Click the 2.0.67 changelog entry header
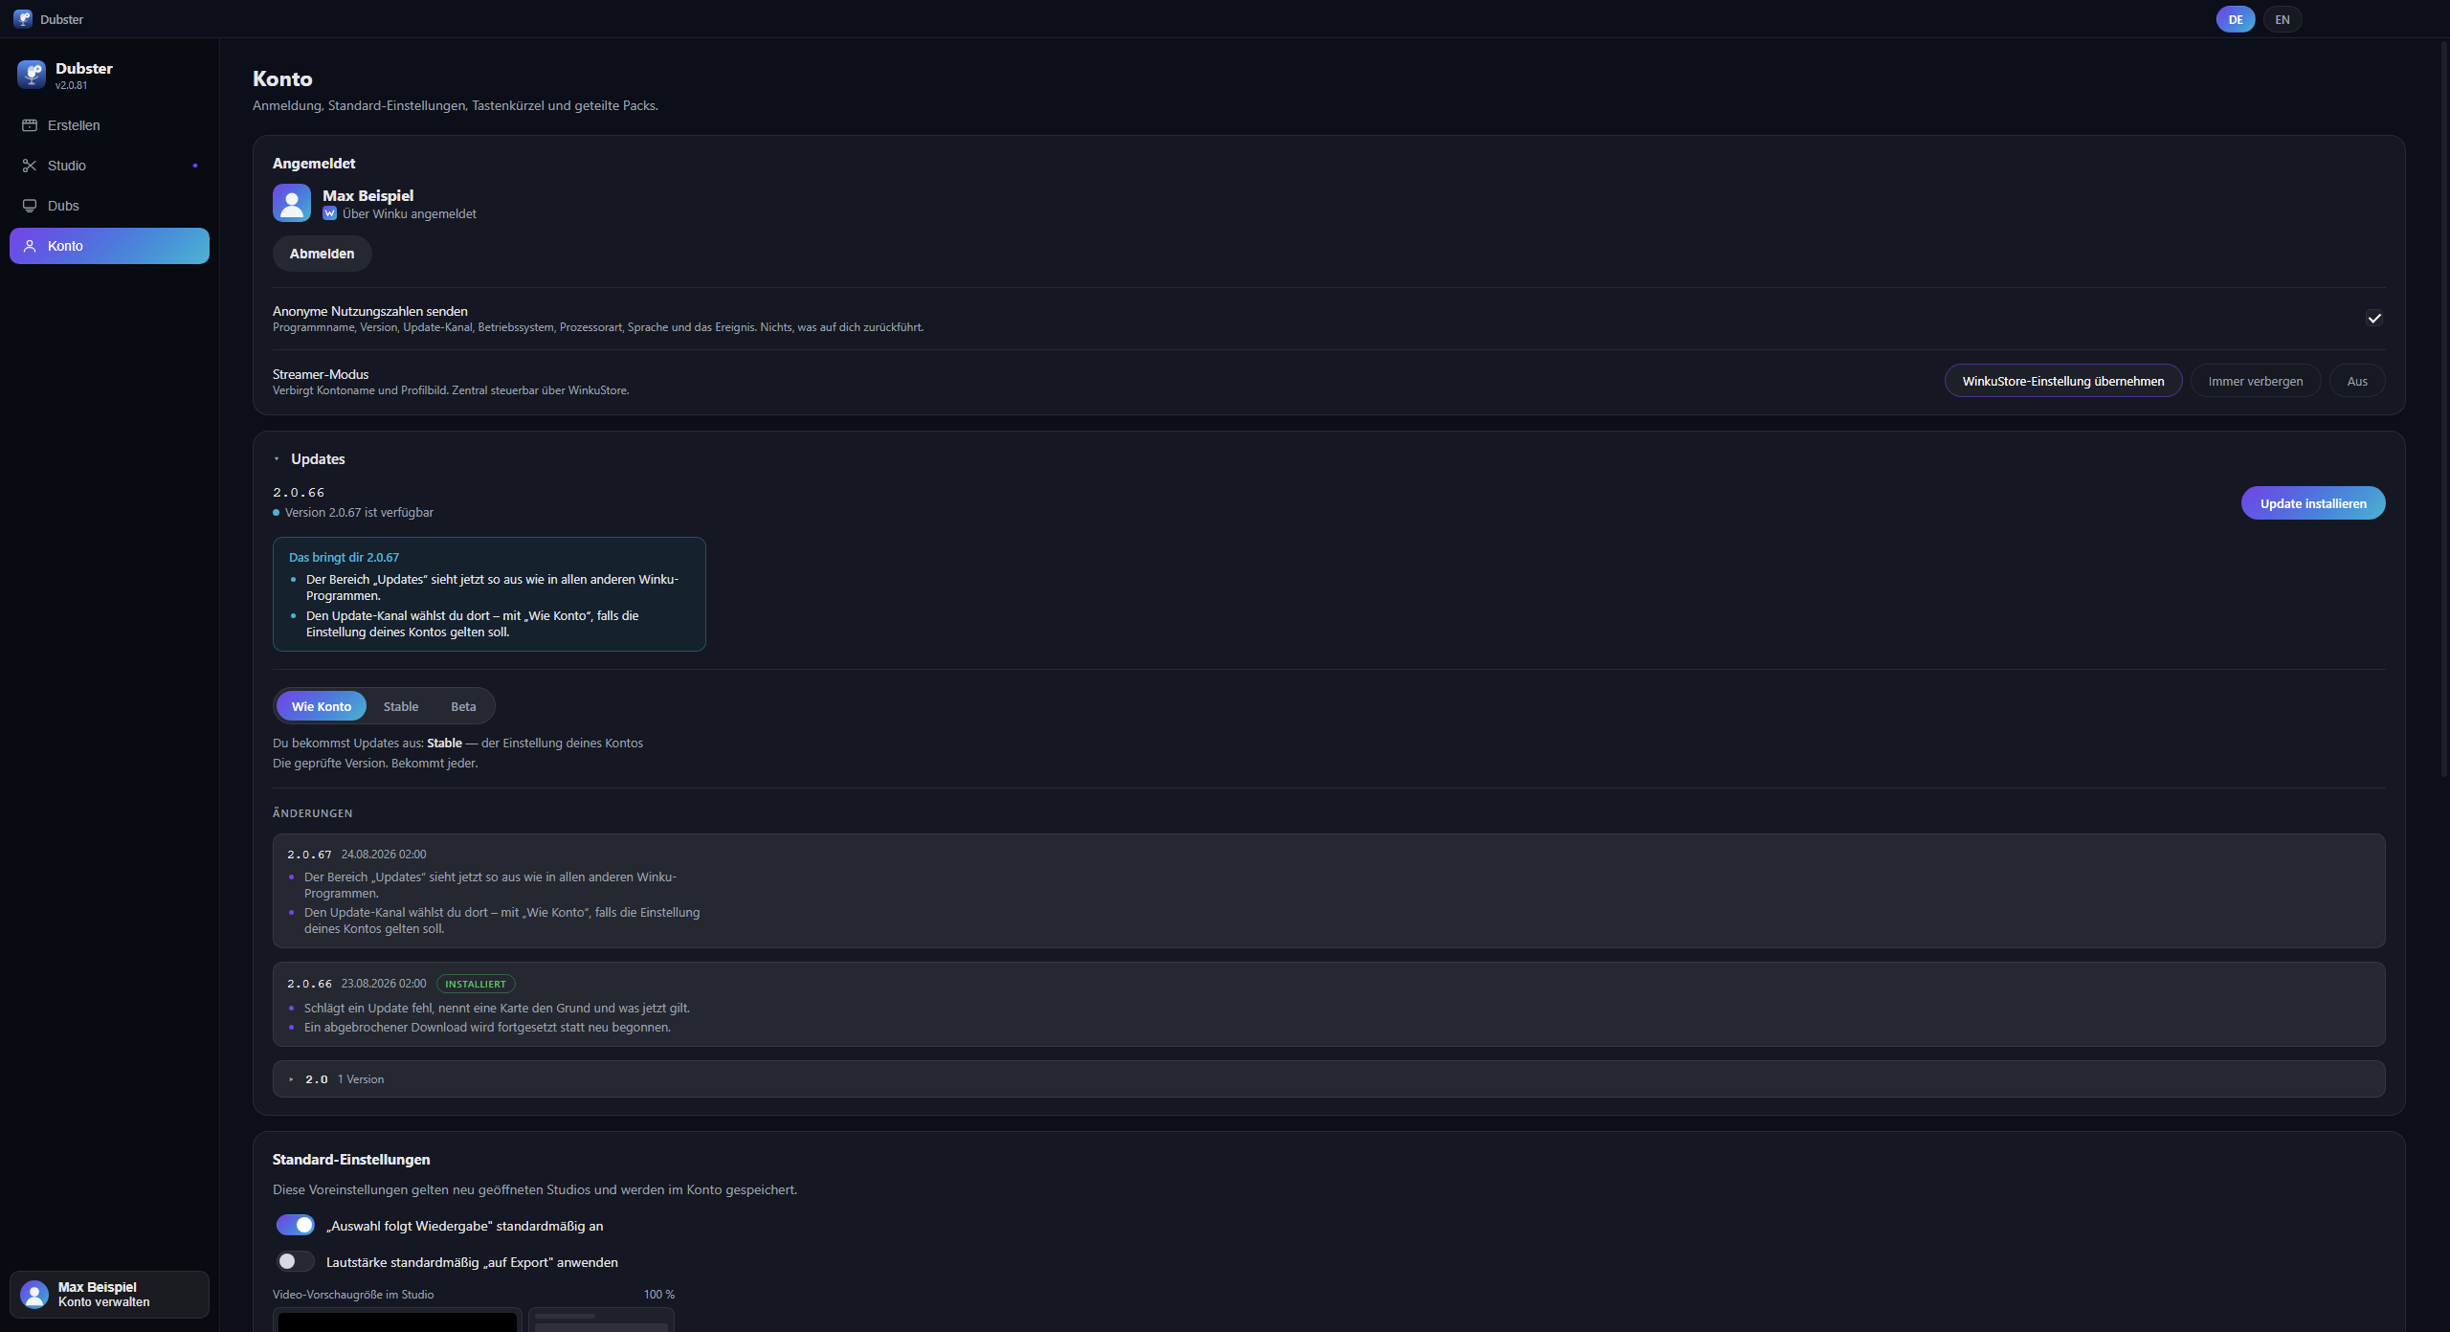The height and width of the screenshot is (1332, 2450). click(x=356, y=855)
